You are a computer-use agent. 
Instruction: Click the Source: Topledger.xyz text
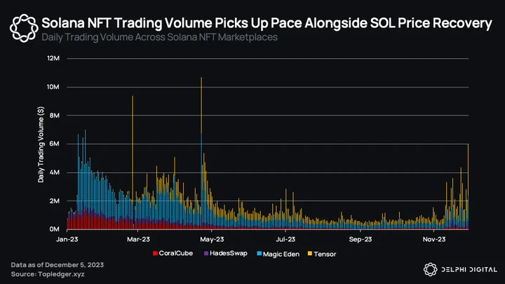pos(48,274)
